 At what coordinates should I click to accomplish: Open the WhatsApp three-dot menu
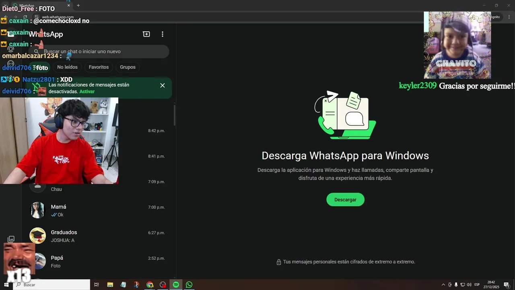[163, 34]
